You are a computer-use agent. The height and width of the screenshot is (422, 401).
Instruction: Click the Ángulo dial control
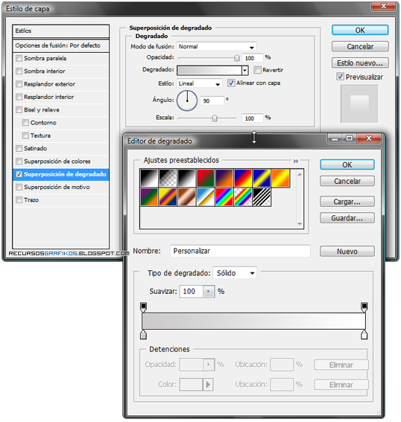(x=187, y=100)
